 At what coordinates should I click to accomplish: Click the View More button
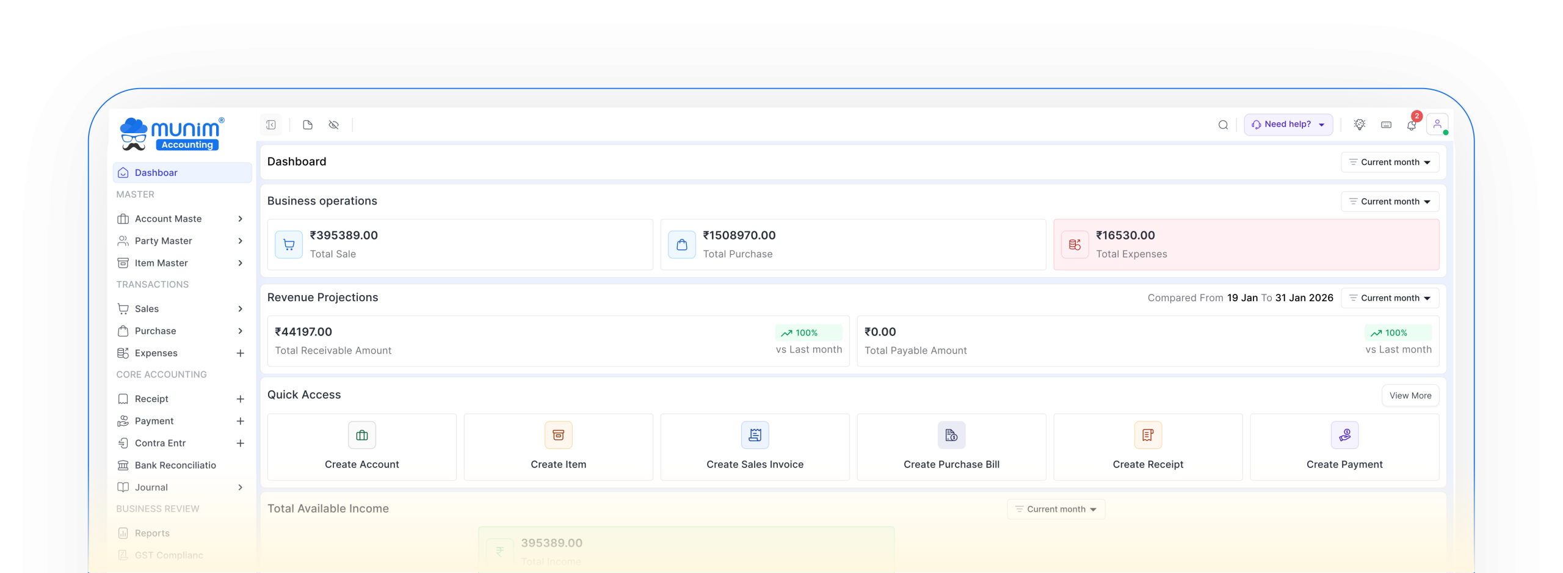click(1410, 395)
